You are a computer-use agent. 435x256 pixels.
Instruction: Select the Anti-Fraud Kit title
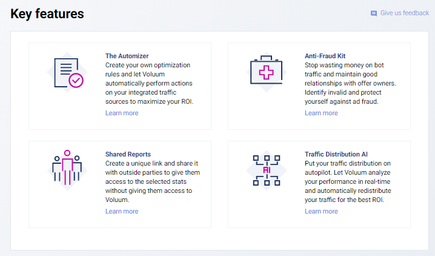click(x=325, y=56)
